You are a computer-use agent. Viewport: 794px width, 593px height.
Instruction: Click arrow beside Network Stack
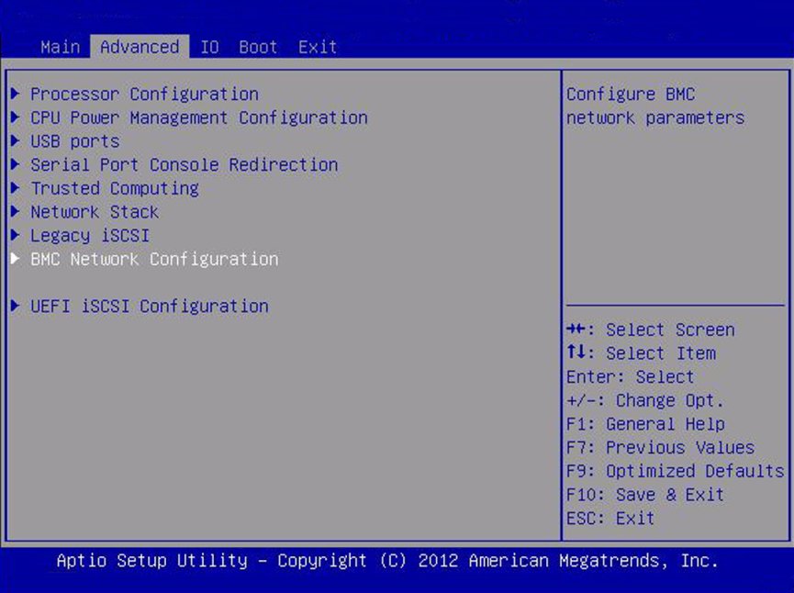click(x=16, y=211)
